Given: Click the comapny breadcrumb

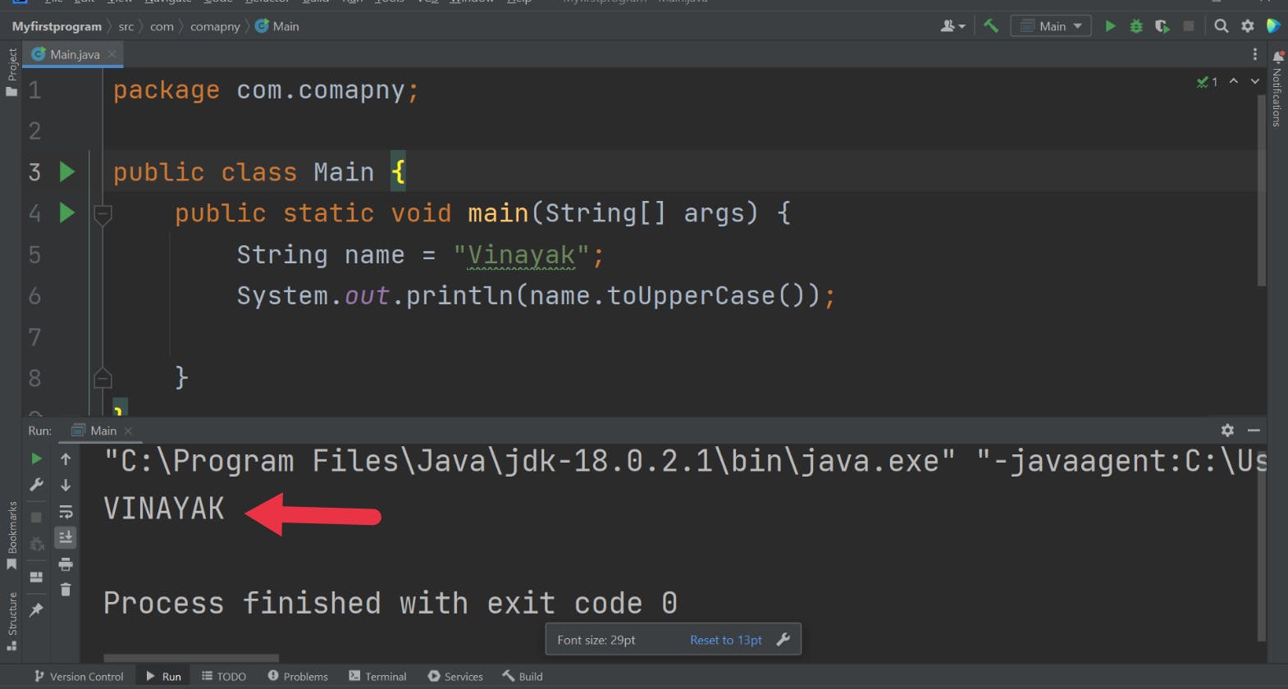Looking at the screenshot, I should tap(215, 26).
